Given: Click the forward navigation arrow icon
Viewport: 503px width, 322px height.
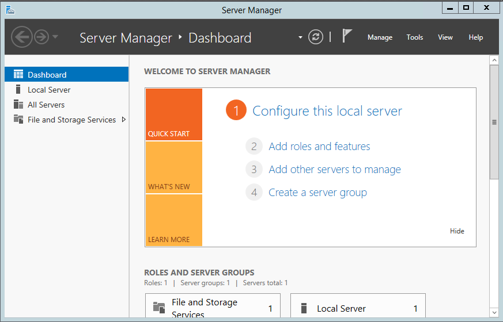Looking at the screenshot, I should (x=41, y=37).
